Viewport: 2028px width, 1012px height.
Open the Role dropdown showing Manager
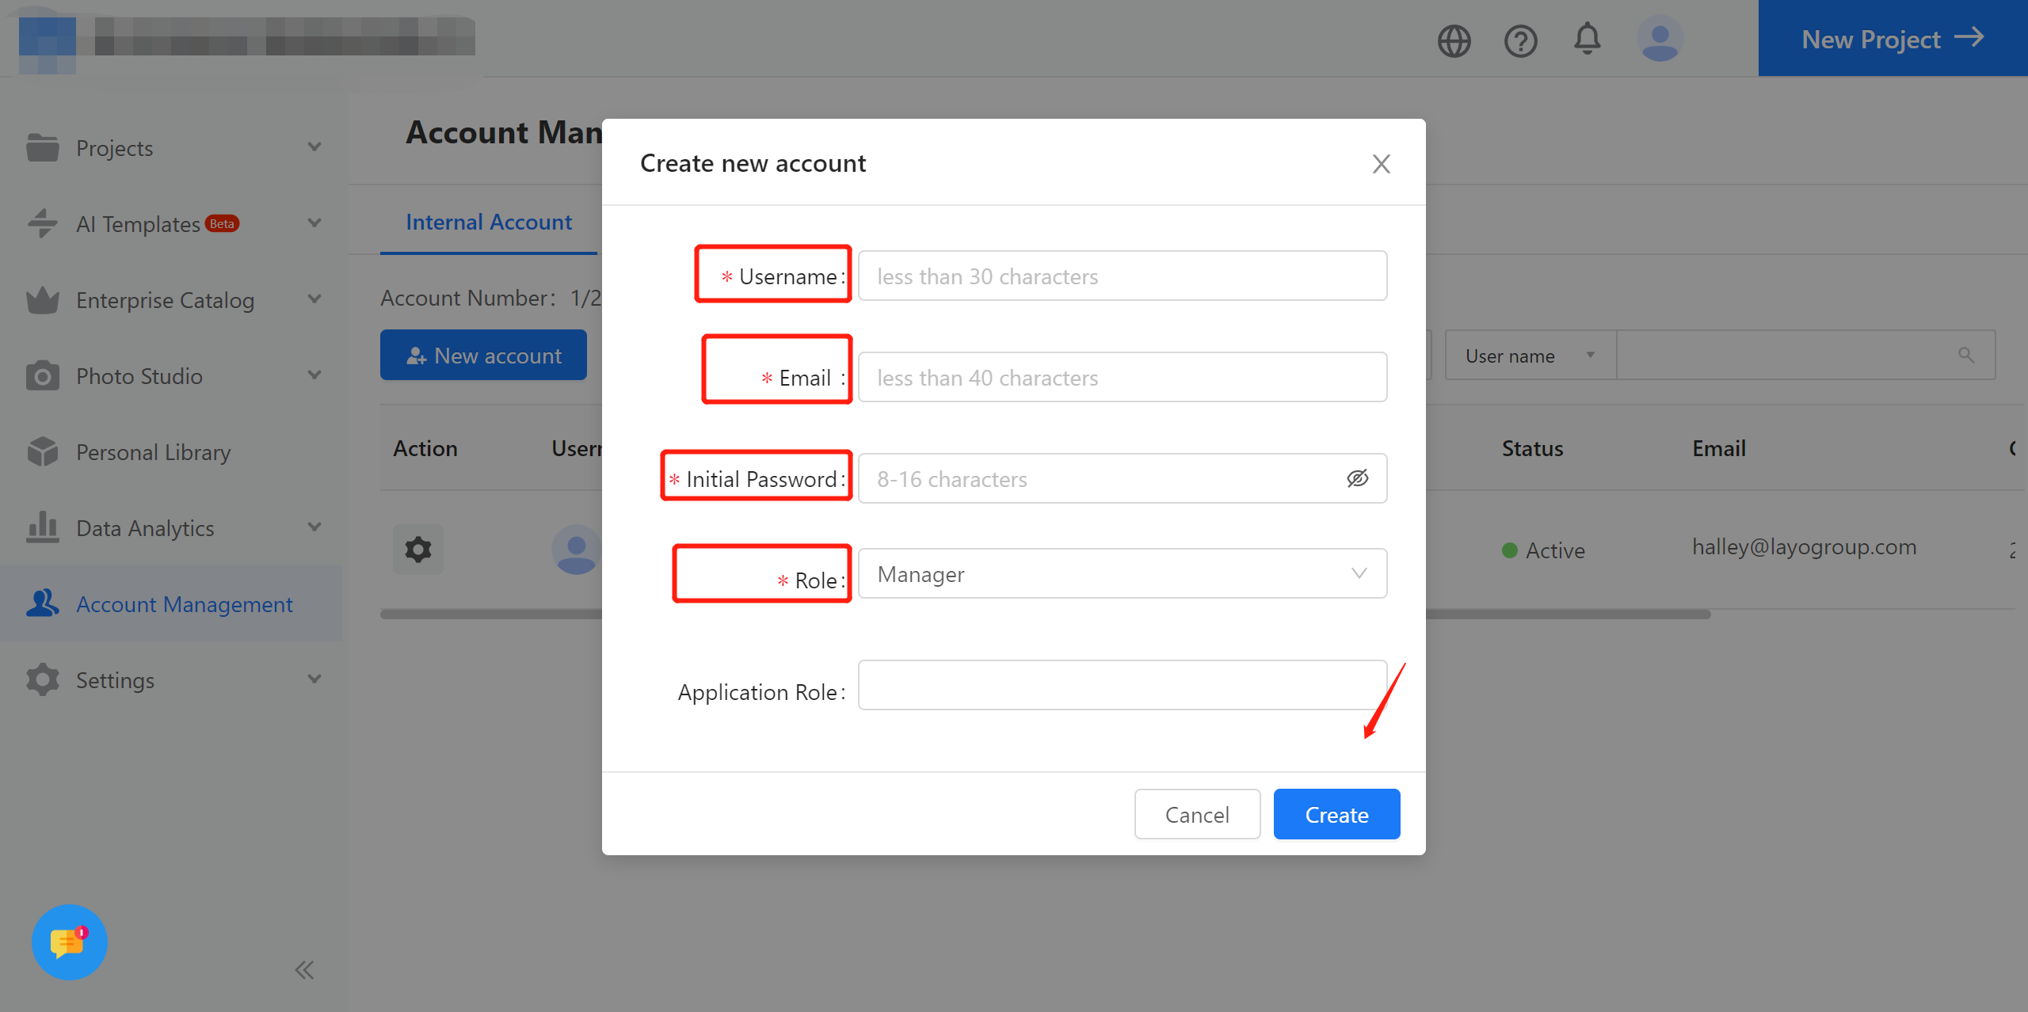pos(1122,574)
